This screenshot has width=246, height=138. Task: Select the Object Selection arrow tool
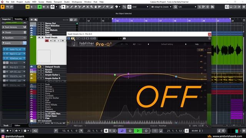point(63,7)
